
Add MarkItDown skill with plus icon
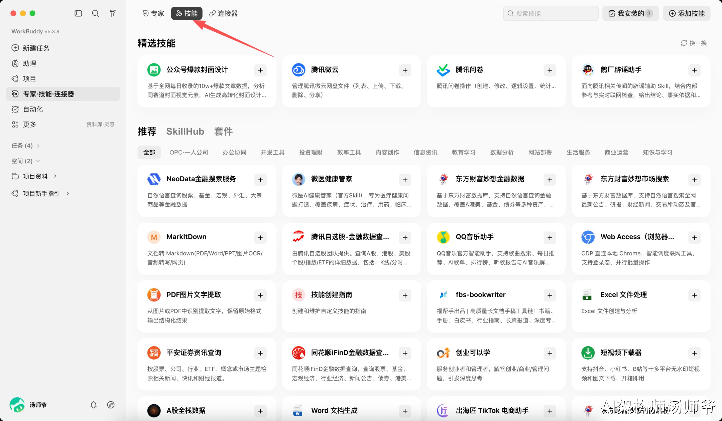pos(260,237)
